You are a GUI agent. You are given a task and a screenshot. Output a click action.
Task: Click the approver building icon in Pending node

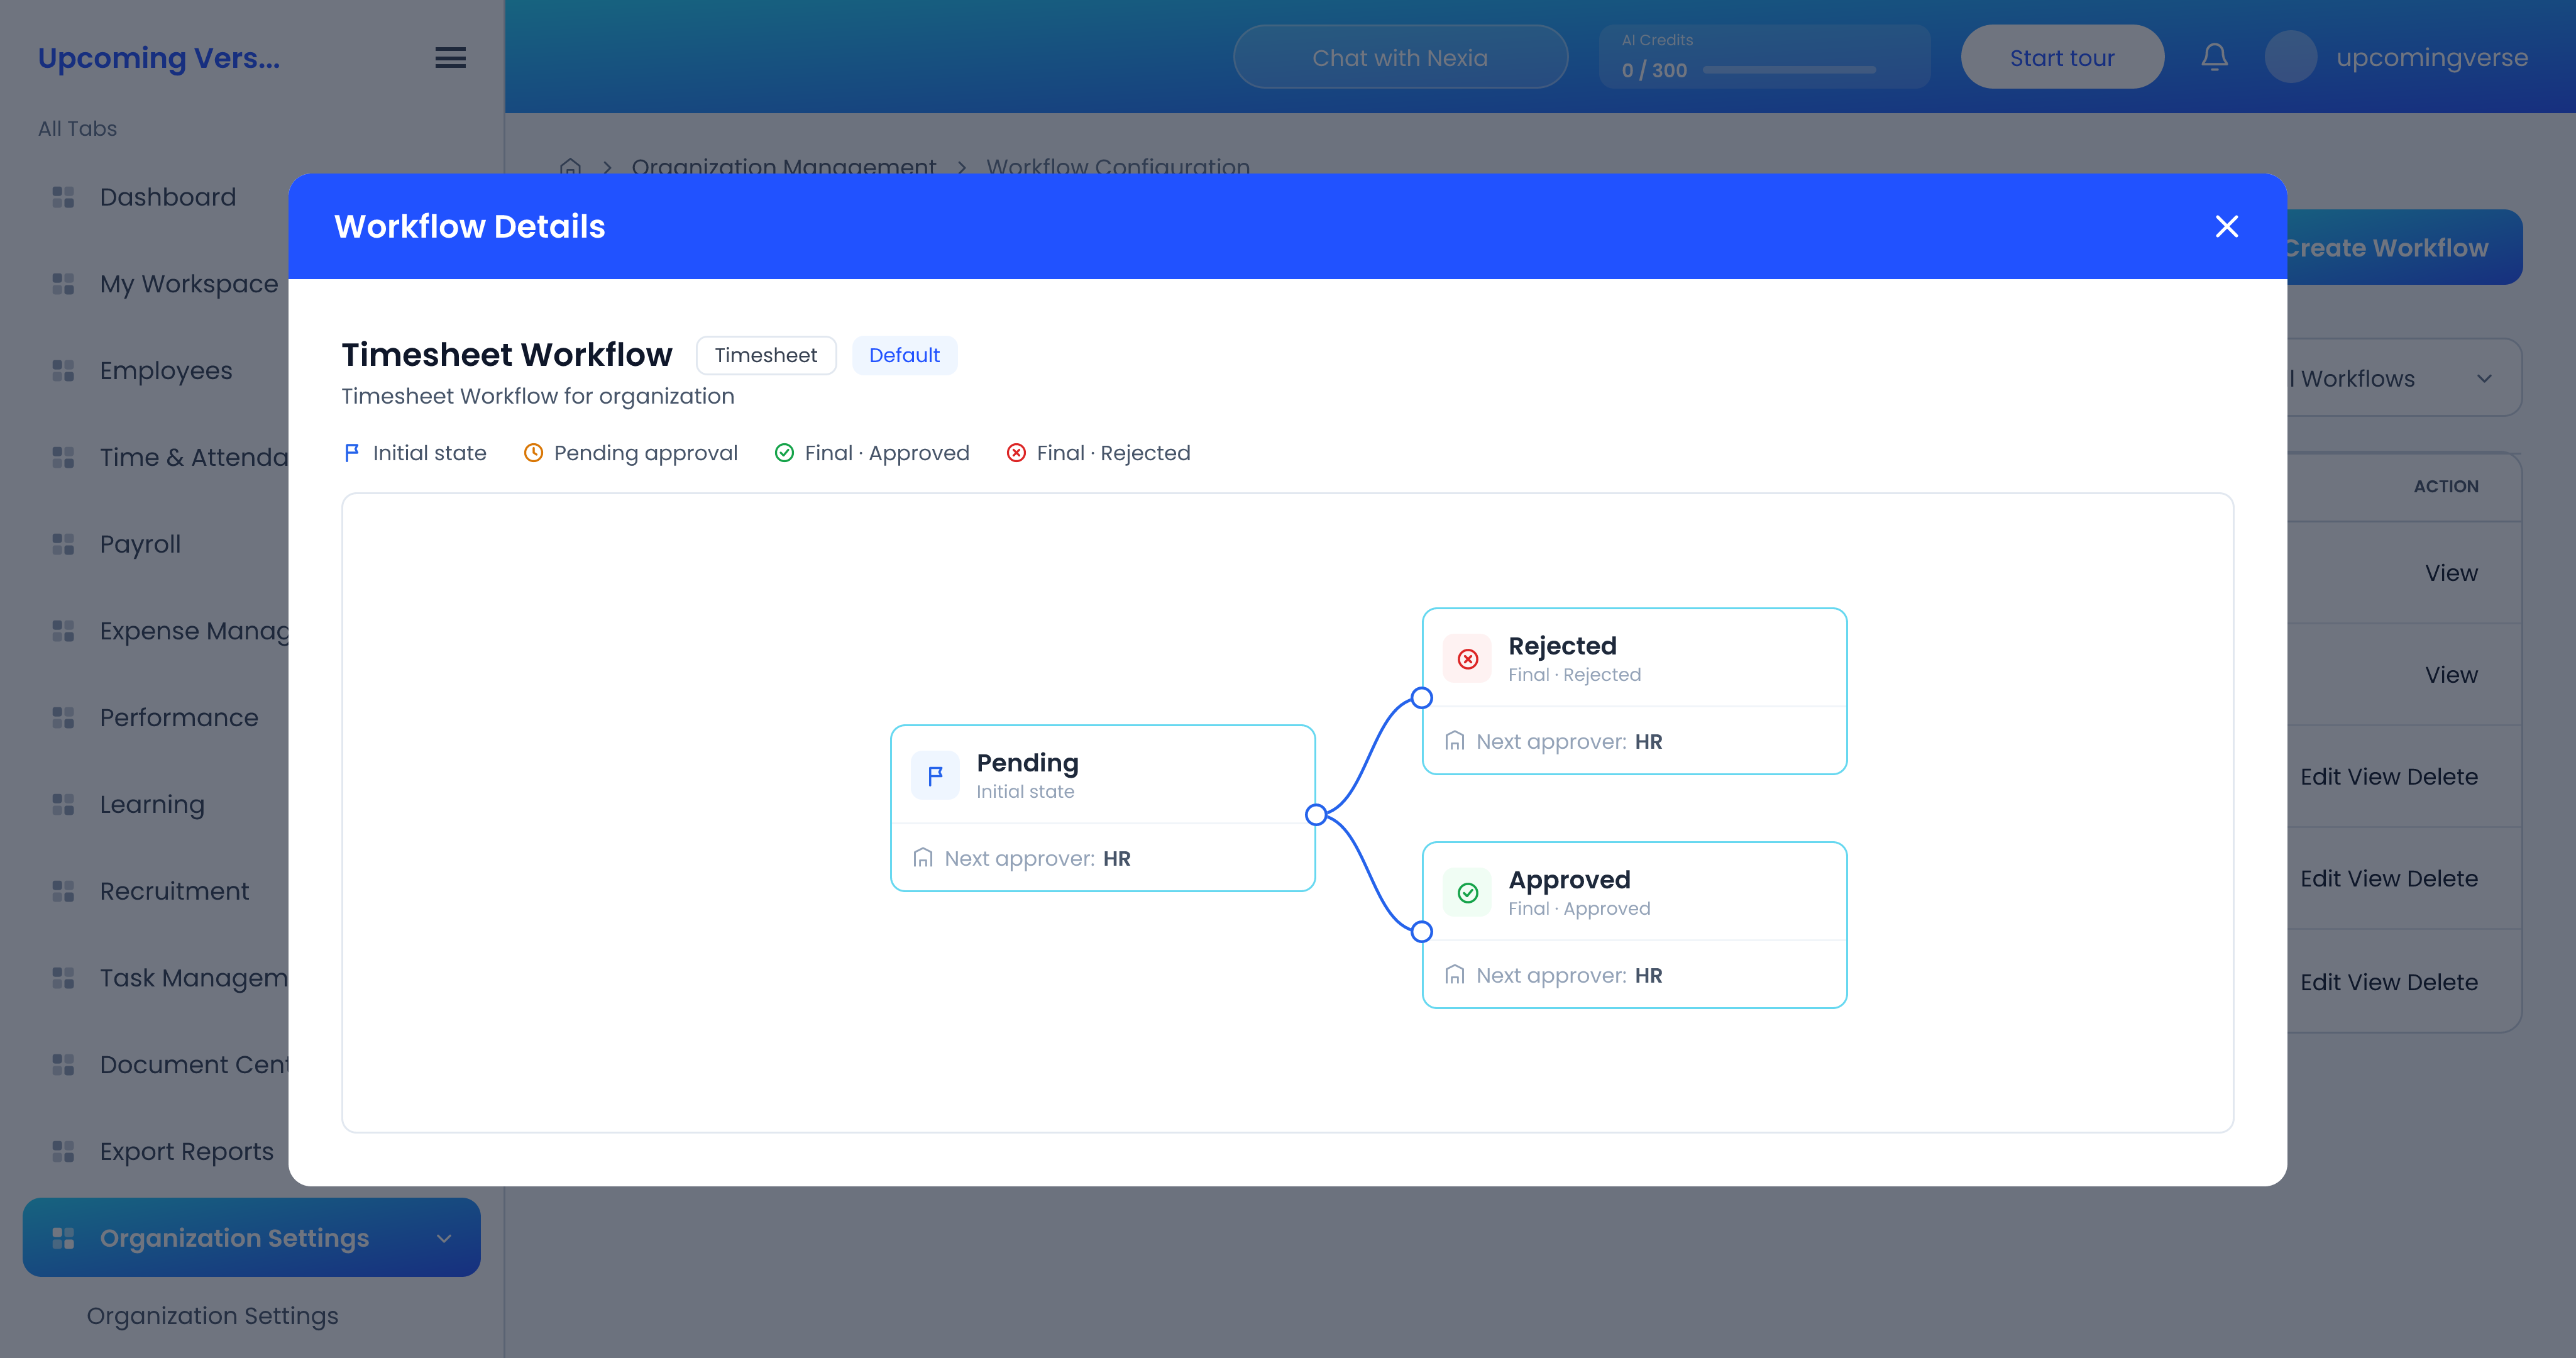pyautogui.click(x=923, y=858)
